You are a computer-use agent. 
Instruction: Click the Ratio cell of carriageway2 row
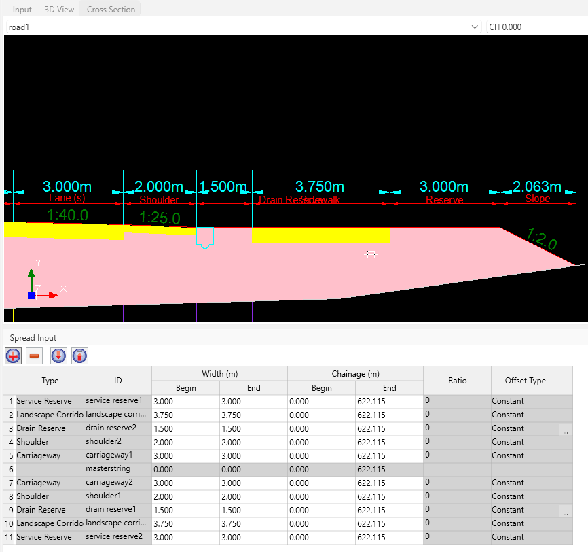pyautogui.click(x=457, y=483)
